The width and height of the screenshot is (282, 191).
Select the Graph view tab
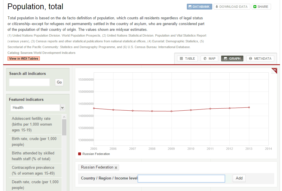click(232, 58)
